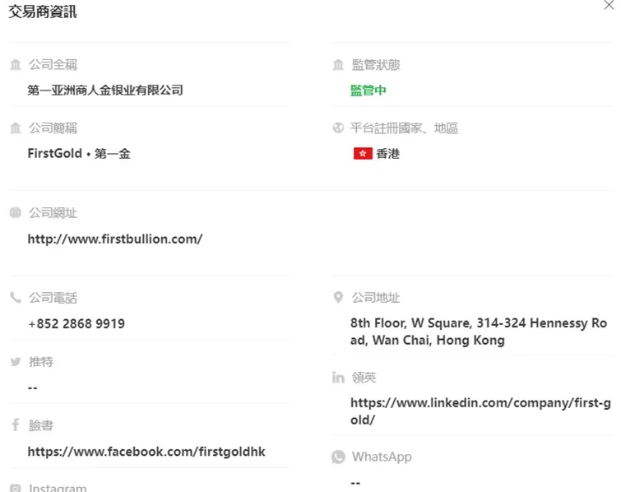Click the 交易商資訊 dialog title
The width and height of the screenshot is (621, 492).
[x=43, y=12]
